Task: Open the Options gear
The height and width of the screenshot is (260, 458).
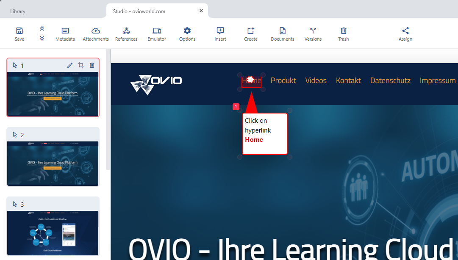Action: [187, 34]
